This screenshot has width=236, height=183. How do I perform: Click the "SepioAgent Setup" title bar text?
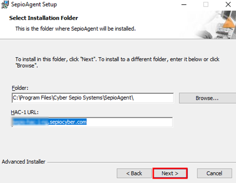[34, 4]
